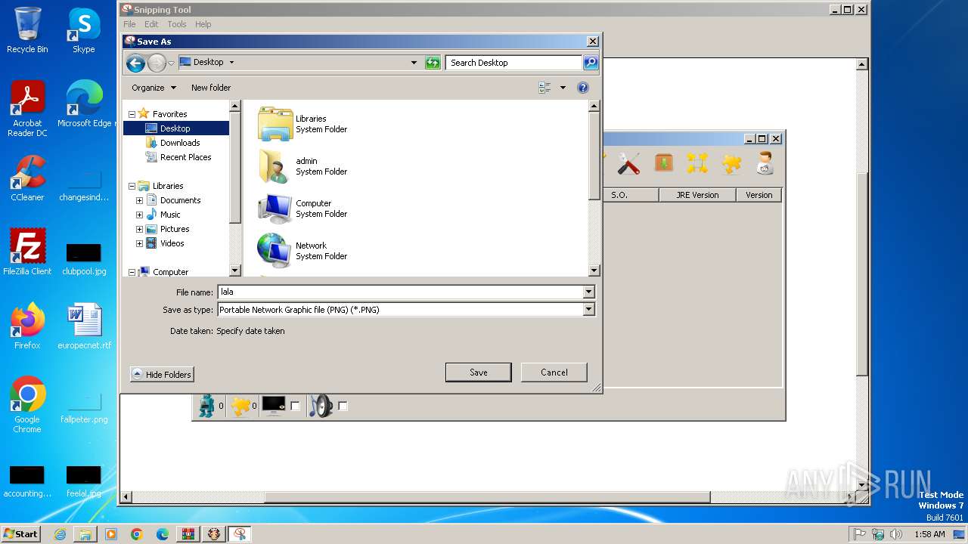Open the view options dropdown arrow
Image resolution: width=968 pixels, height=544 pixels.
coord(563,88)
